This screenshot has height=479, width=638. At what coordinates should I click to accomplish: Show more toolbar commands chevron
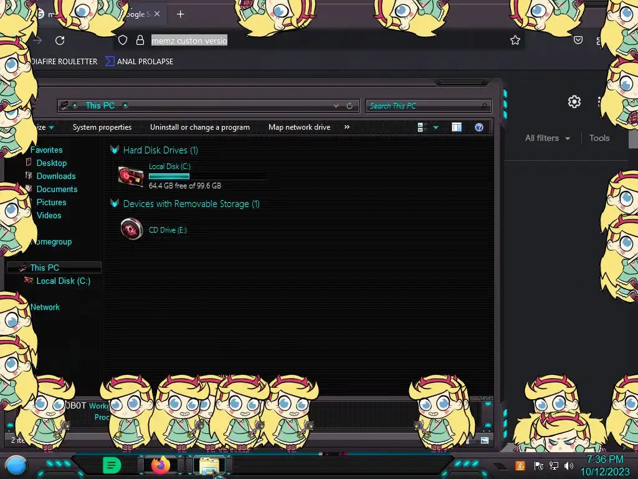pyautogui.click(x=346, y=127)
